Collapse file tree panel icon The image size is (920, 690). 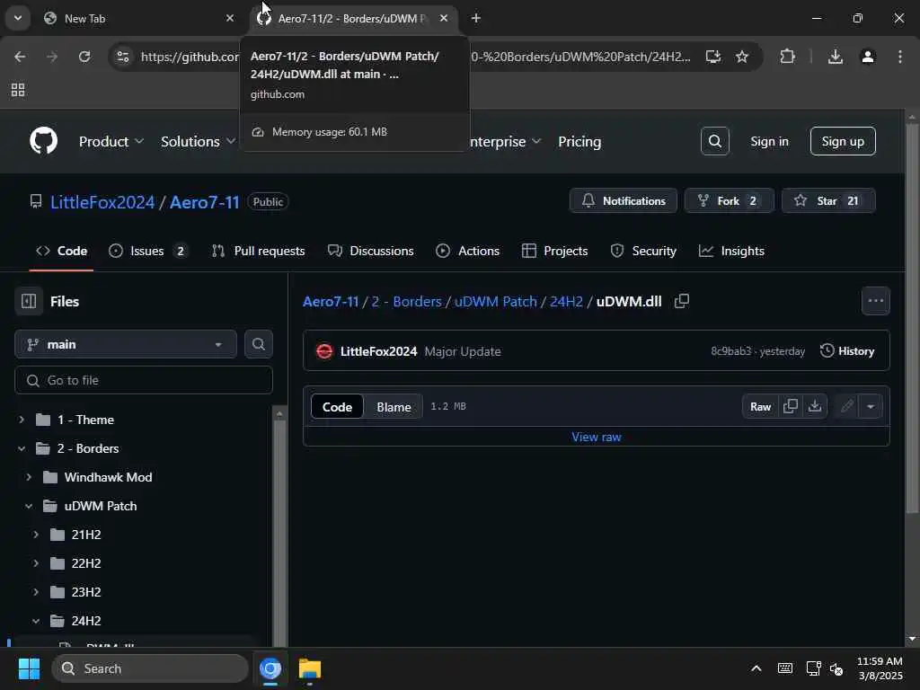point(29,301)
